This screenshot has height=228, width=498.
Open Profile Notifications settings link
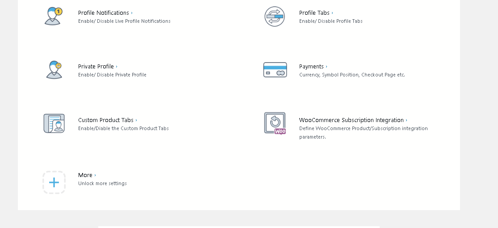pyautogui.click(x=104, y=13)
